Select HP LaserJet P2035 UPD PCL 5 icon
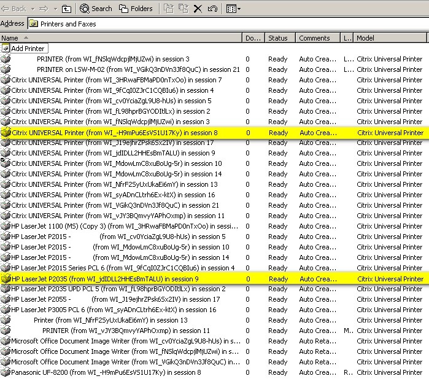 click(x=6, y=288)
